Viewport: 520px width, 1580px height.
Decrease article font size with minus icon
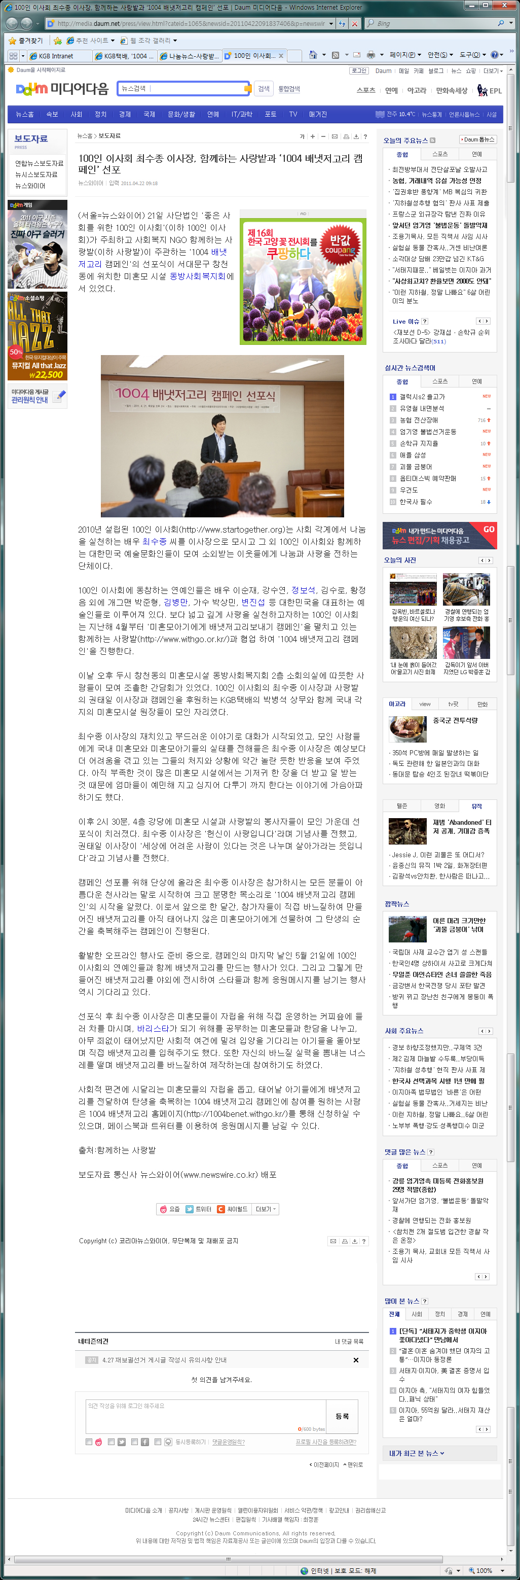coord(323,137)
